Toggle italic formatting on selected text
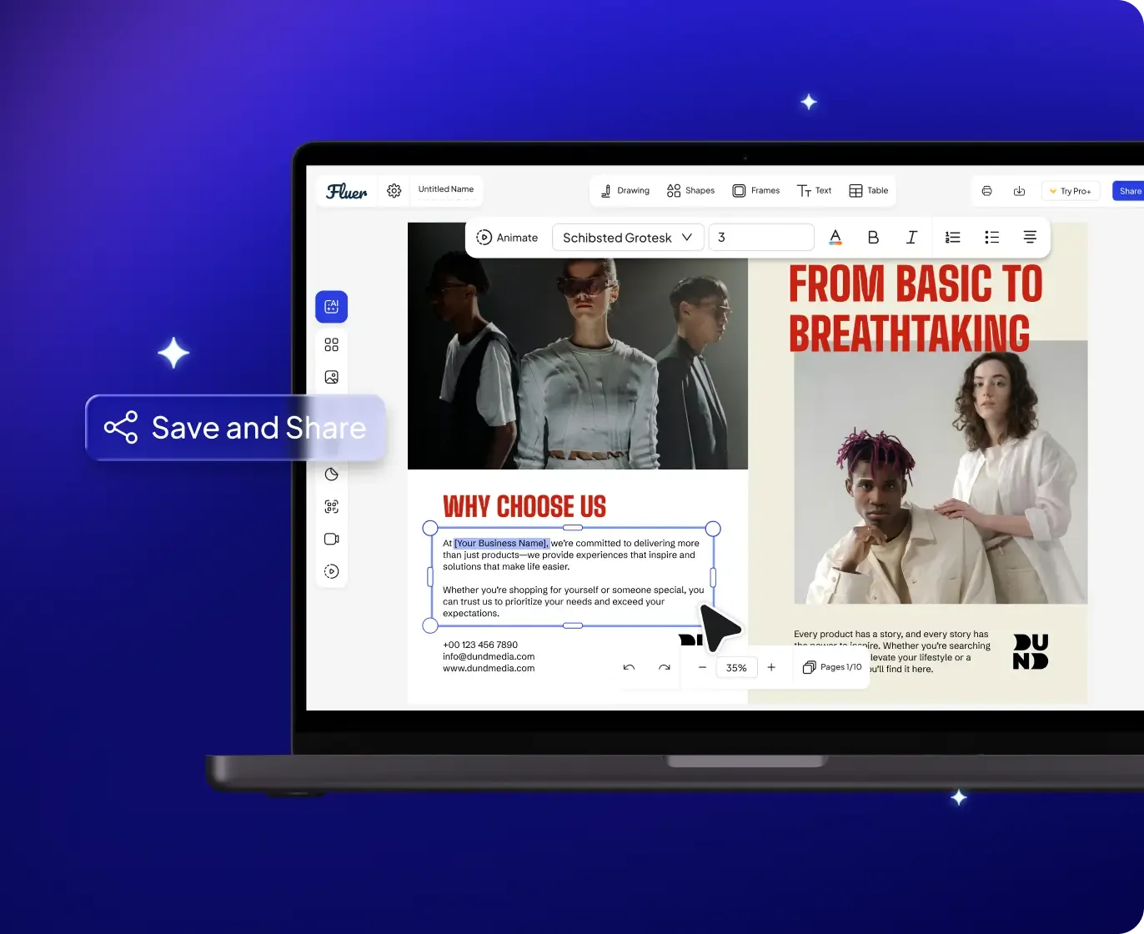This screenshot has height=934, width=1144. click(x=911, y=237)
